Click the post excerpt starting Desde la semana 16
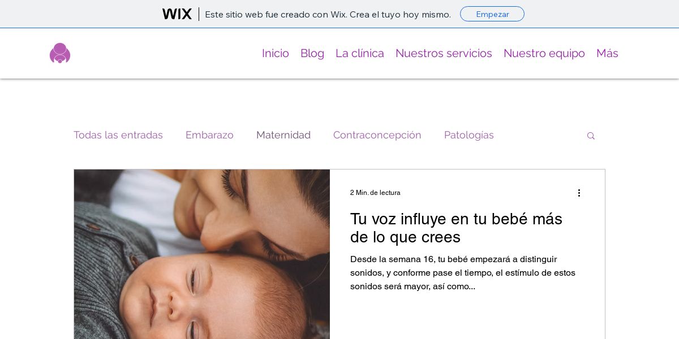 click(x=463, y=273)
